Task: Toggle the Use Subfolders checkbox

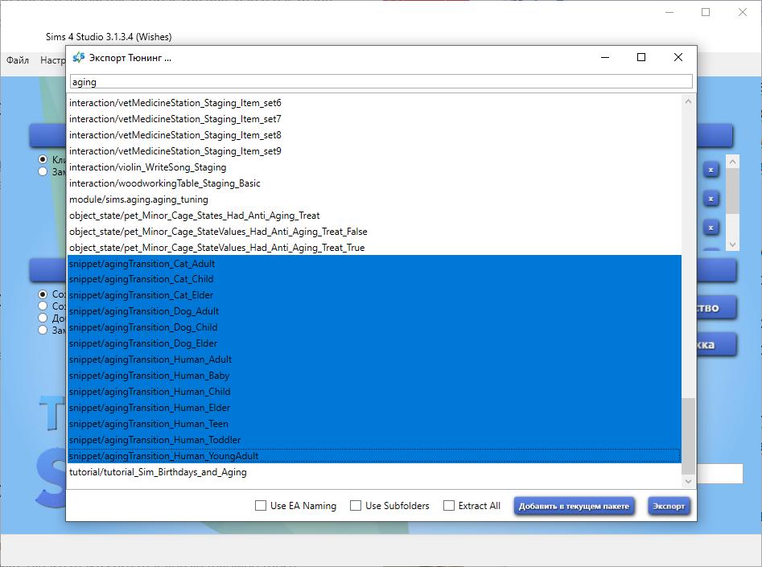Action: (356, 506)
